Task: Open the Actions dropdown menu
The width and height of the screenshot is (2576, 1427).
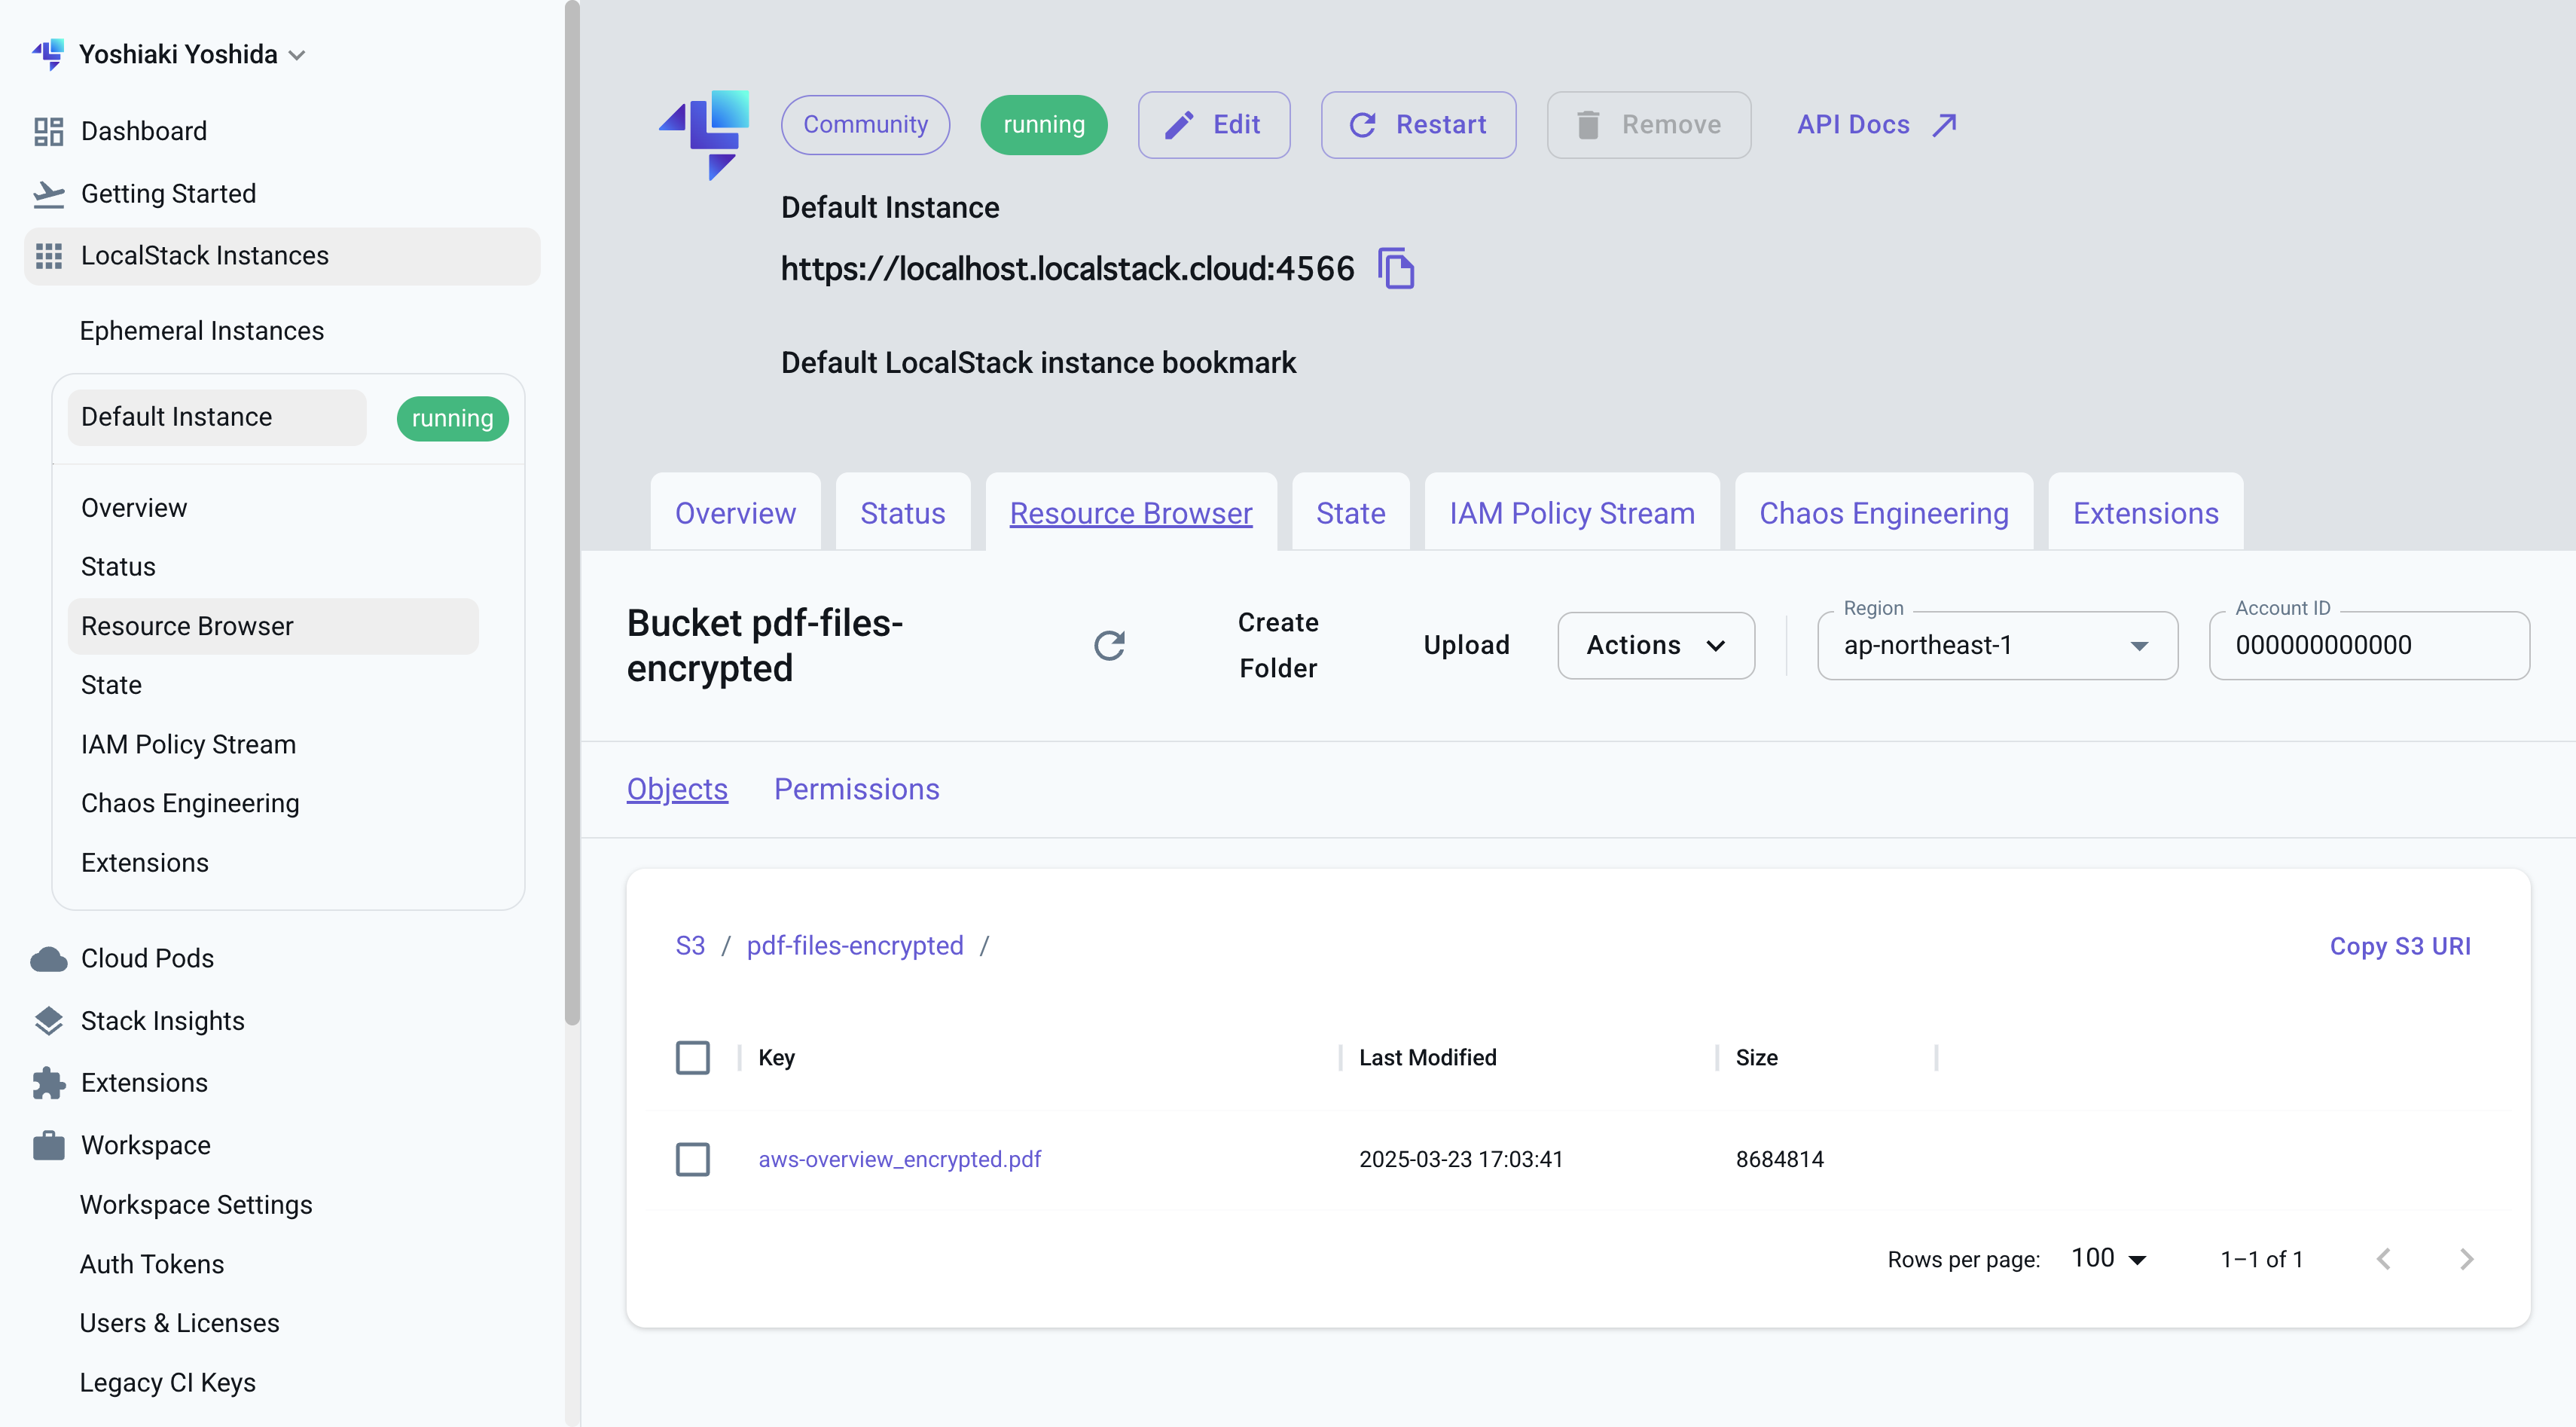Action: pyautogui.click(x=1656, y=646)
